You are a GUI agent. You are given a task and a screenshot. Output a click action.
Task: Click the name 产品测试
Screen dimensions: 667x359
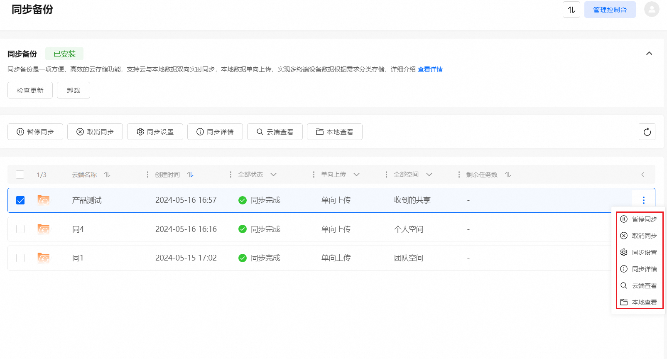click(x=87, y=200)
